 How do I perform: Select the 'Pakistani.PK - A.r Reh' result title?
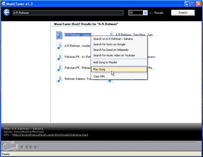point(78,57)
